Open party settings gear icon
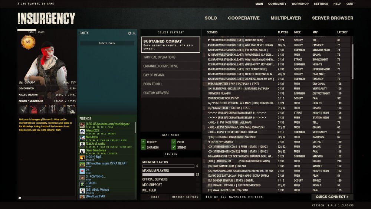This screenshot has height=209, width=371. click(129, 33)
